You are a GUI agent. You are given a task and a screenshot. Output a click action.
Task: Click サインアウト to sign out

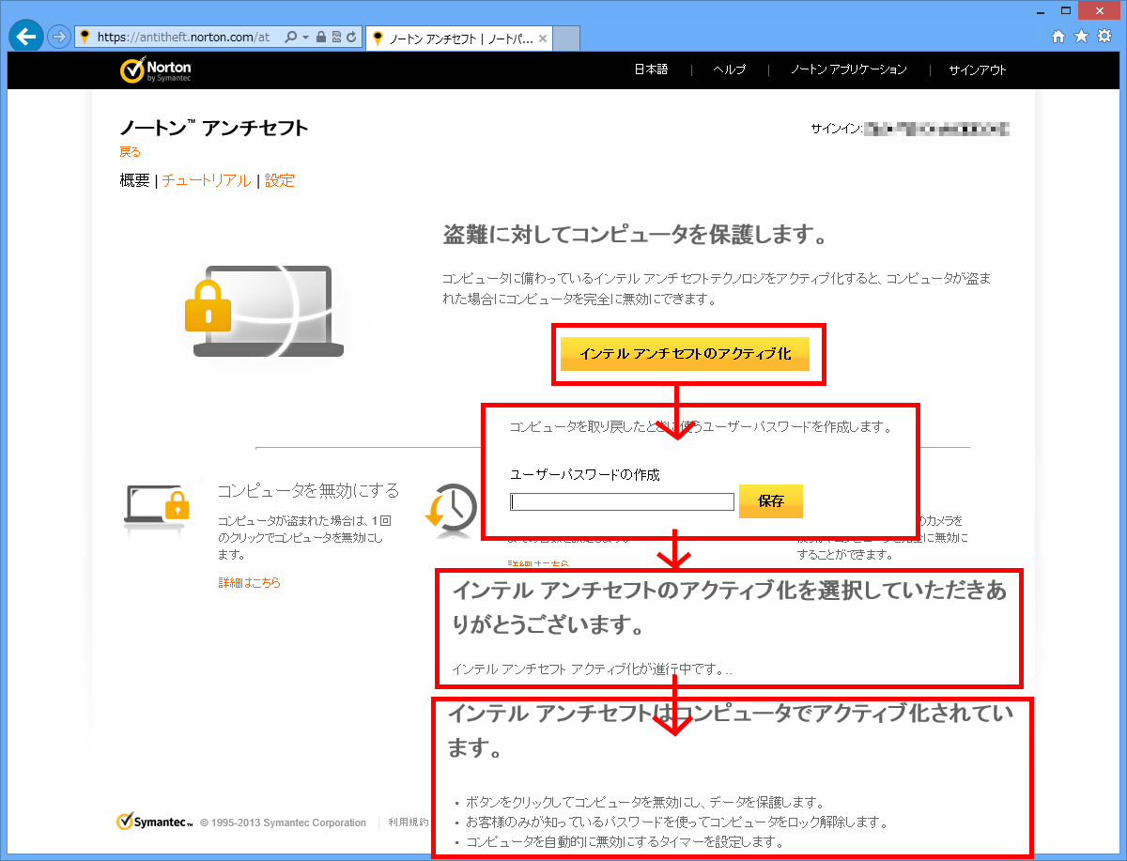pos(978,69)
